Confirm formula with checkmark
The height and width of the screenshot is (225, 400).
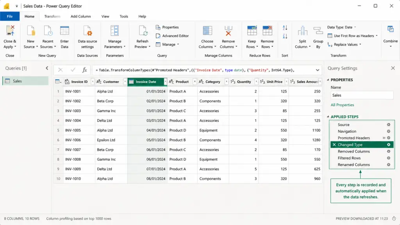pyautogui.click(x=73, y=70)
